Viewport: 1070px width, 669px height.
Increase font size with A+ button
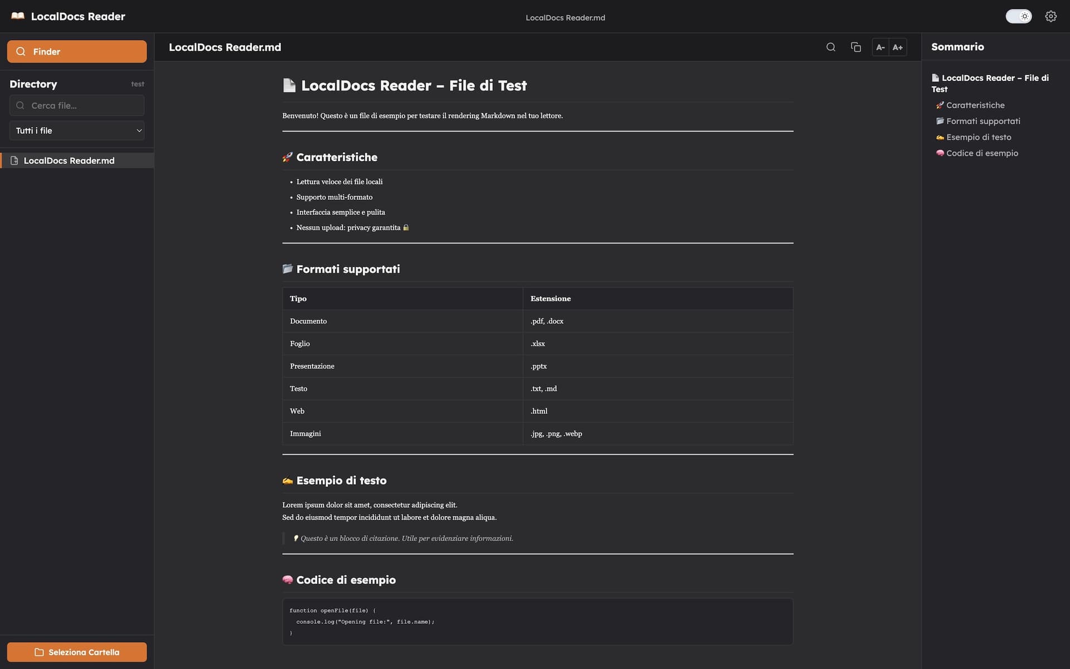(x=898, y=47)
